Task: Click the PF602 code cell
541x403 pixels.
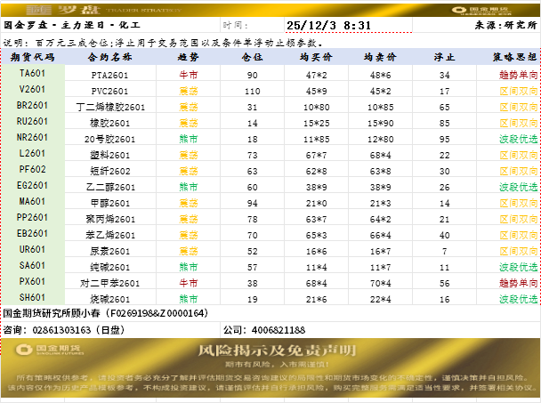Action: click(32, 169)
